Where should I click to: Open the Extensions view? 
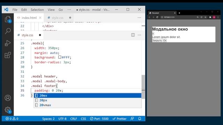coord(8,55)
